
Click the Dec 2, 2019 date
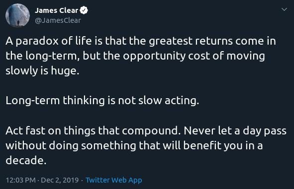click(x=60, y=180)
